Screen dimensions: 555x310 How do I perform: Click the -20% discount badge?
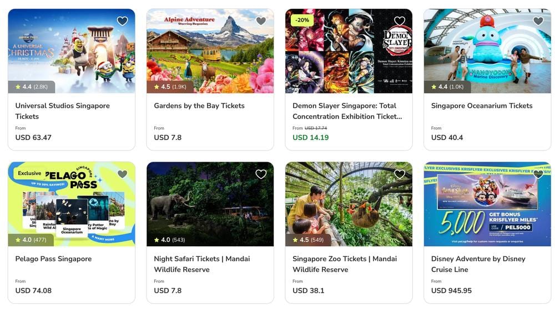click(302, 20)
